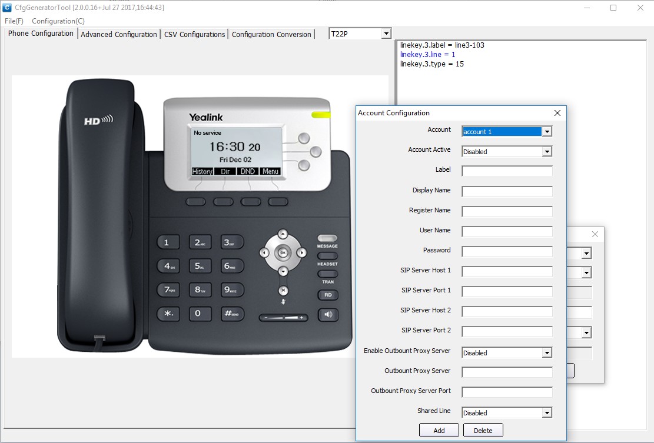This screenshot has width=654, height=443.
Task: Click the bottom line key beside the phone screen
Action: tap(304, 165)
